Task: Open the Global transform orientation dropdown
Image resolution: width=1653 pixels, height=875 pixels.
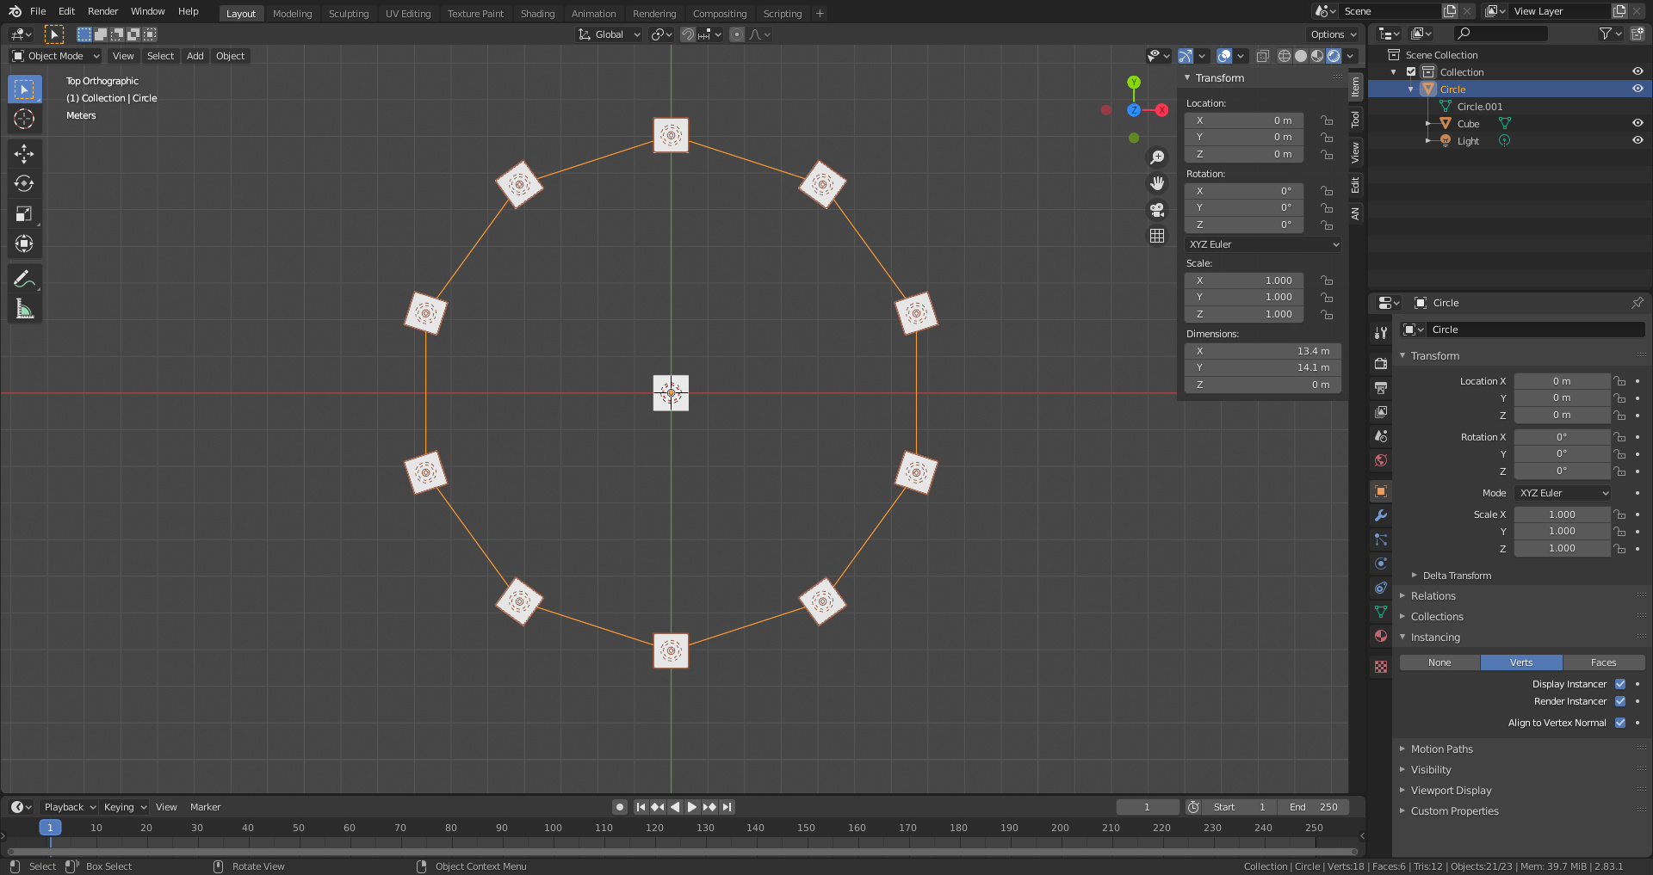Action: pos(610,34)
